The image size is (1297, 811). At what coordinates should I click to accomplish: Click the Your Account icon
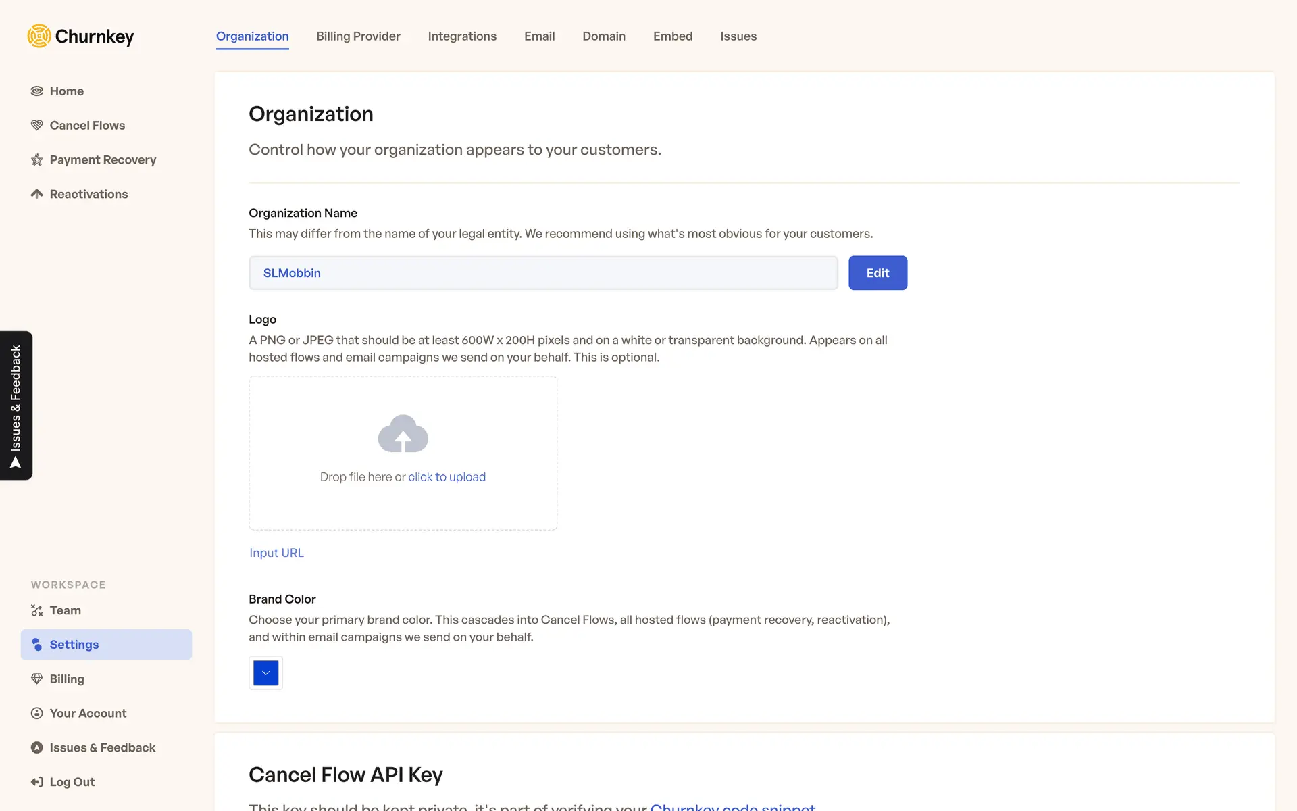coord(37,714)
